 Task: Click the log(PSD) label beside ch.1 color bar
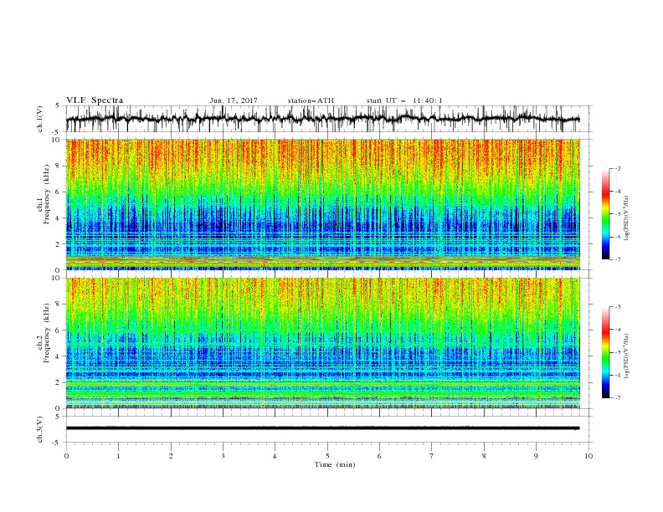(x=626, y=218)
